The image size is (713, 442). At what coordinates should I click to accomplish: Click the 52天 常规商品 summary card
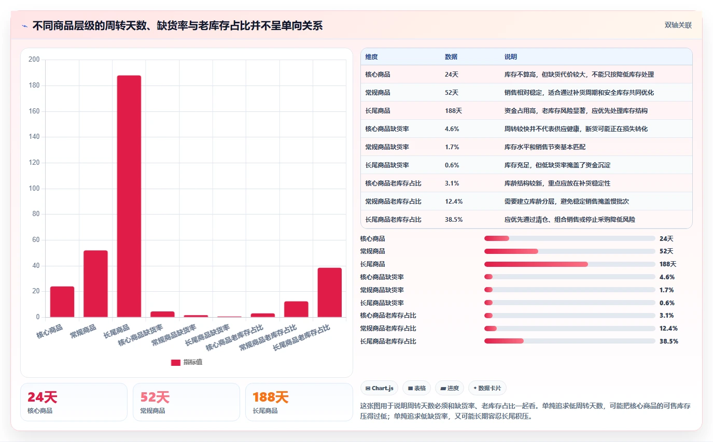(x=186, y=402)
